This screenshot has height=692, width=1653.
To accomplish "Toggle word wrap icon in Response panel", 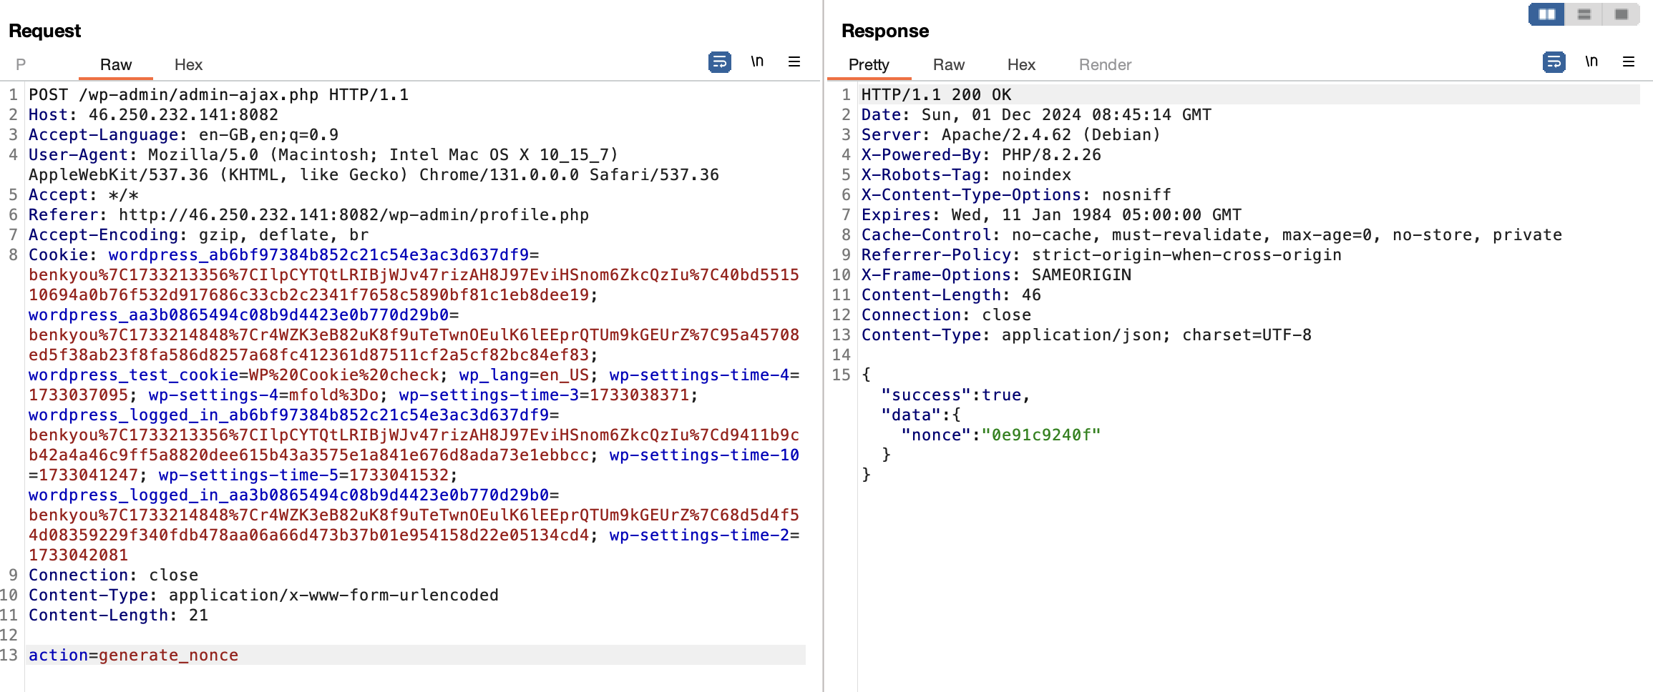I will coord(1554,62).
